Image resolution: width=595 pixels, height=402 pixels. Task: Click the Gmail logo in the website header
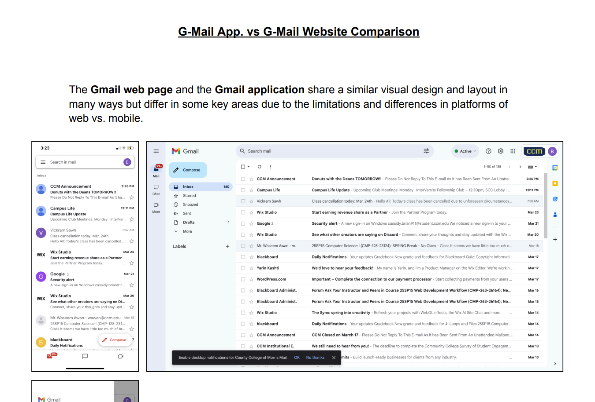click(x=185, y=151)
